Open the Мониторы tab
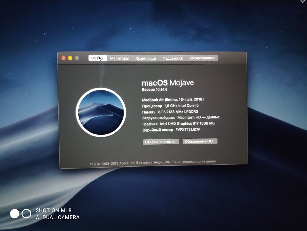The height and width of the screenshot is (231, 307). click(x=119, y=58)
